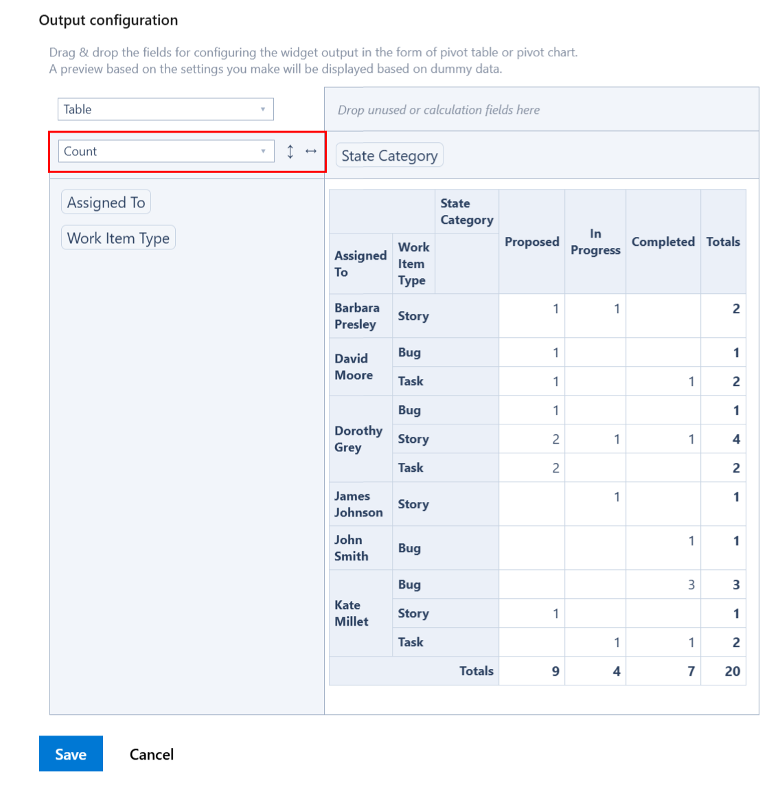Click the unused fields drop area
Viewport: 782px width, 785px height.
coord(542,110)
